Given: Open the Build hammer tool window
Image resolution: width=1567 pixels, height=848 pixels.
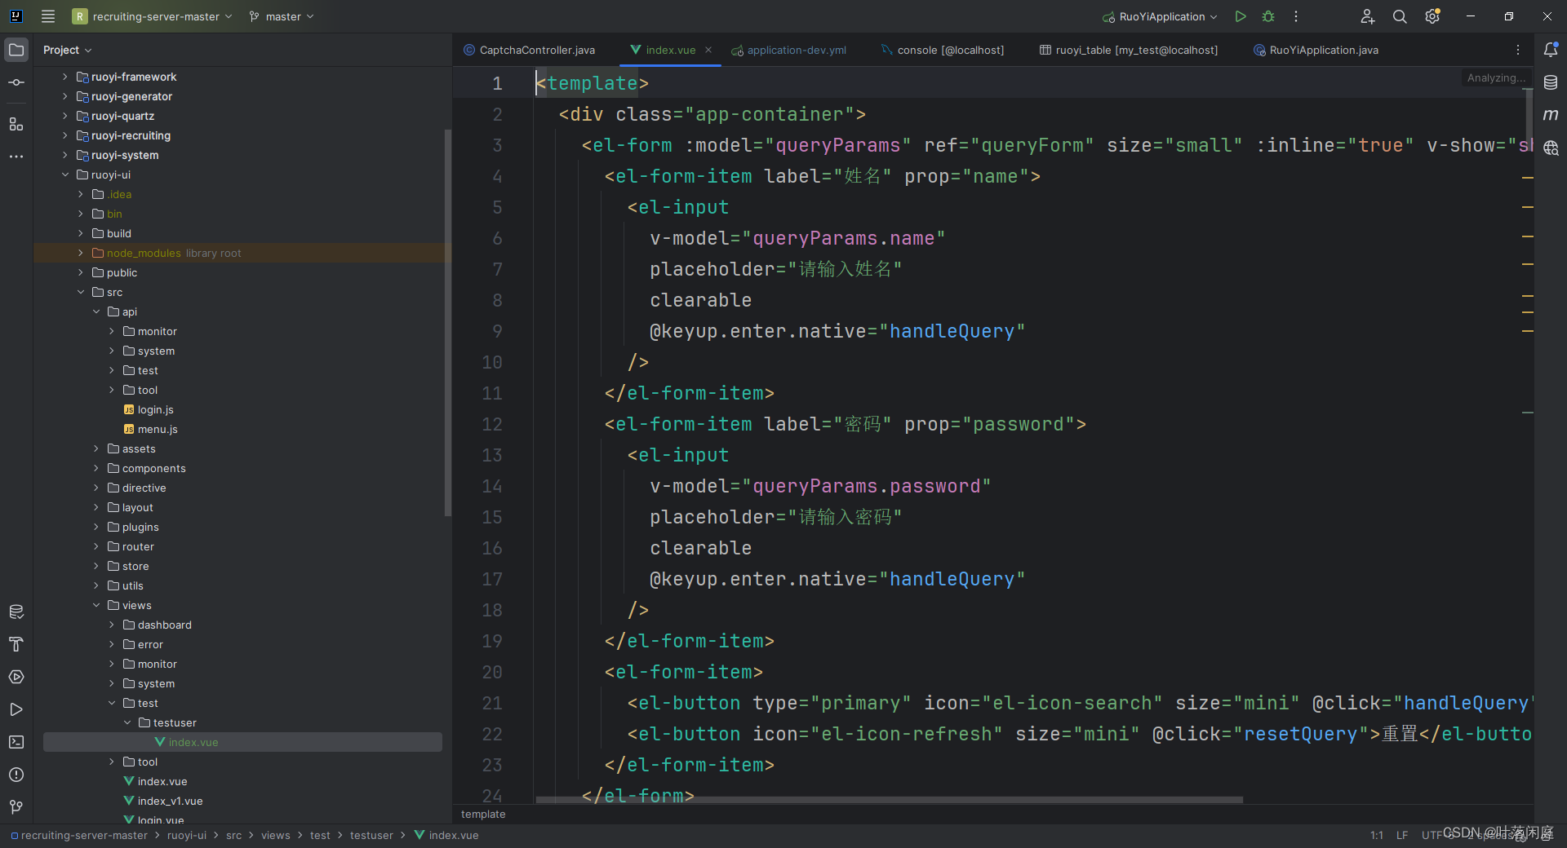Looking at the screenshot, I should [x=16, y=644].
